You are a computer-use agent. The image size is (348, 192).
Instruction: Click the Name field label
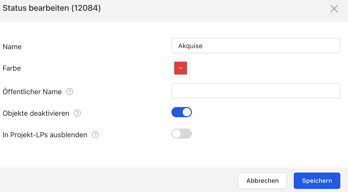click(x=12, y=47)
